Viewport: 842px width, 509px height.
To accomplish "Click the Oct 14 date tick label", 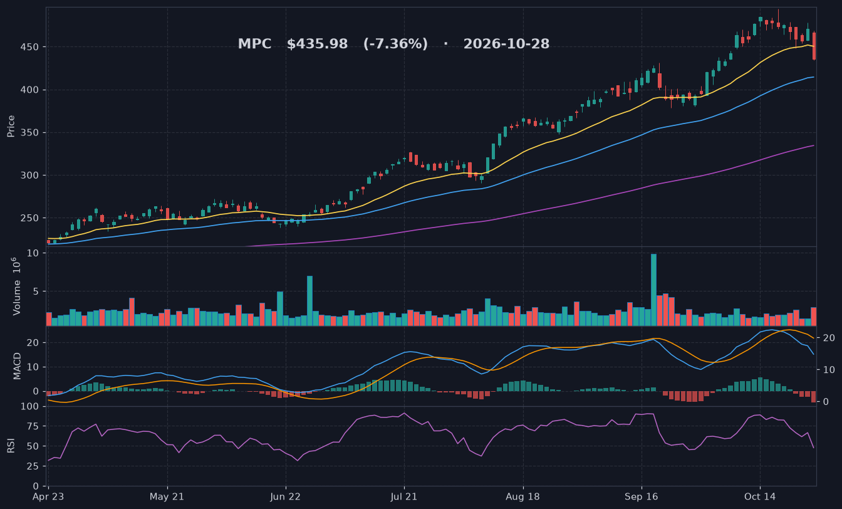I will pos(759,496).
